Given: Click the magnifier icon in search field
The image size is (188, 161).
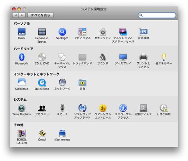Looking at the screenshot, I should tap(141, 15).
